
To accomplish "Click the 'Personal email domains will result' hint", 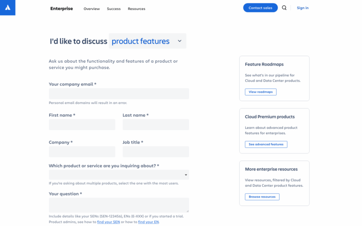I will click(x=88, y=103).
